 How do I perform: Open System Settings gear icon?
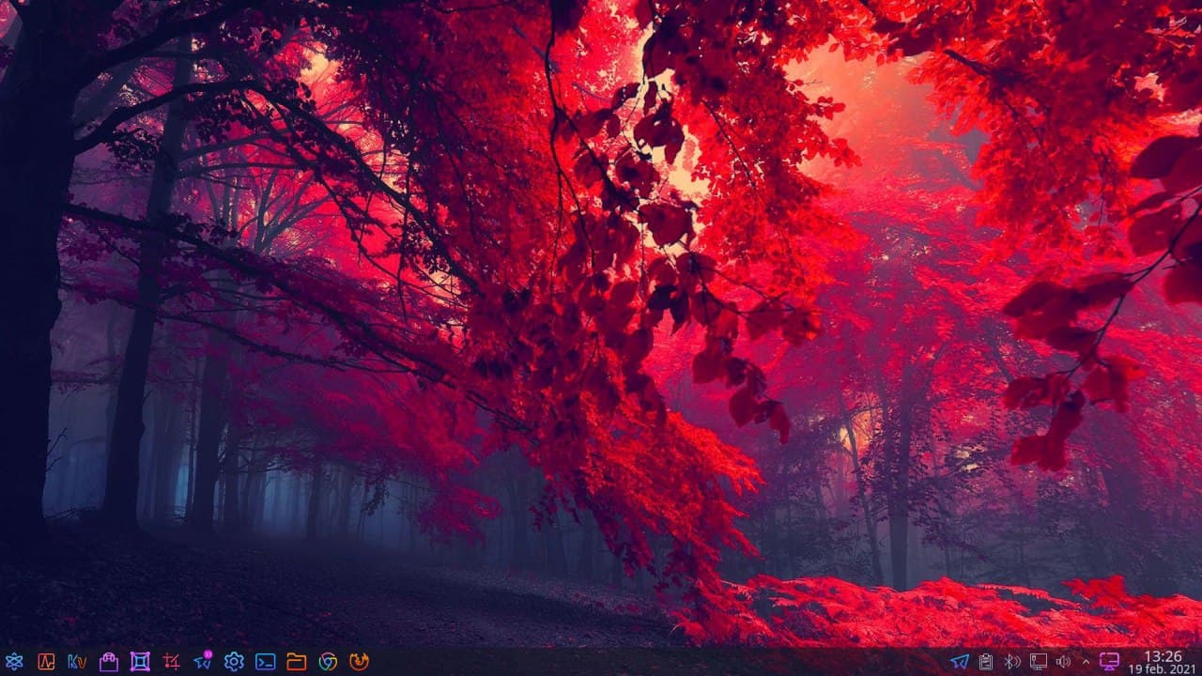(234, 662)
